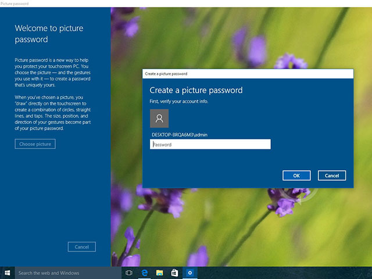Open File Explorer from the taskbar
The height and width of the screenshot is (279, 372).
159,273
